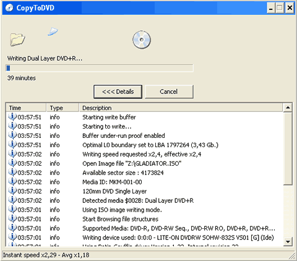Cancel the DVD writing process
297x261 pixels.
[169, 92]
